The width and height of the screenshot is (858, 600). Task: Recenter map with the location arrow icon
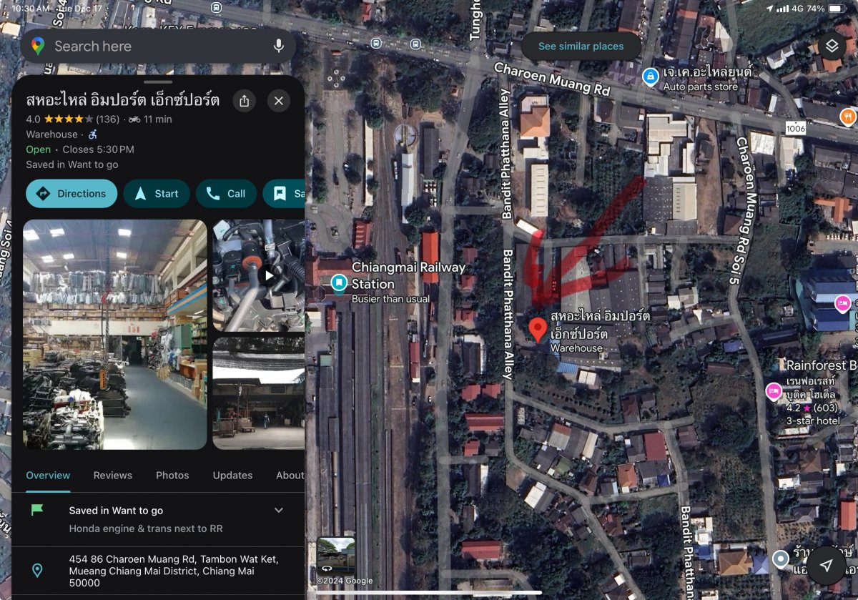pyautogui.click(x=827, y=566)
